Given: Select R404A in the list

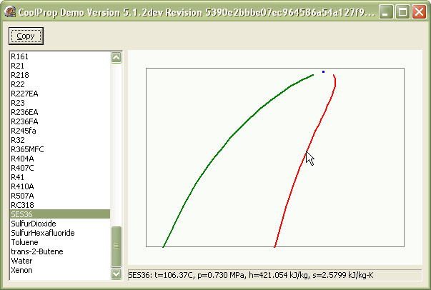Looking at the screenshot, I should 21,159.
